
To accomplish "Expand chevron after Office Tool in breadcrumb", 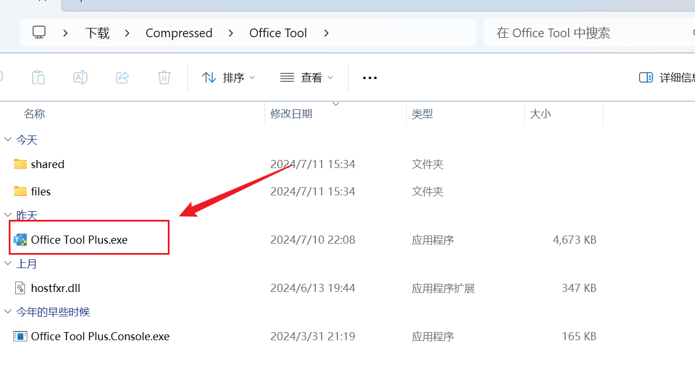I will click(326, 33).
